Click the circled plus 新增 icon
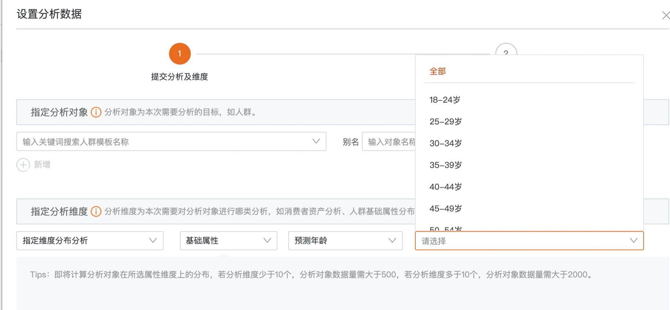Viewport: 670px width, 310px height. pyautogui.click(x=23, y=165)
